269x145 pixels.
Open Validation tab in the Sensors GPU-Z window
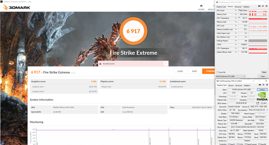click(246, 7)
